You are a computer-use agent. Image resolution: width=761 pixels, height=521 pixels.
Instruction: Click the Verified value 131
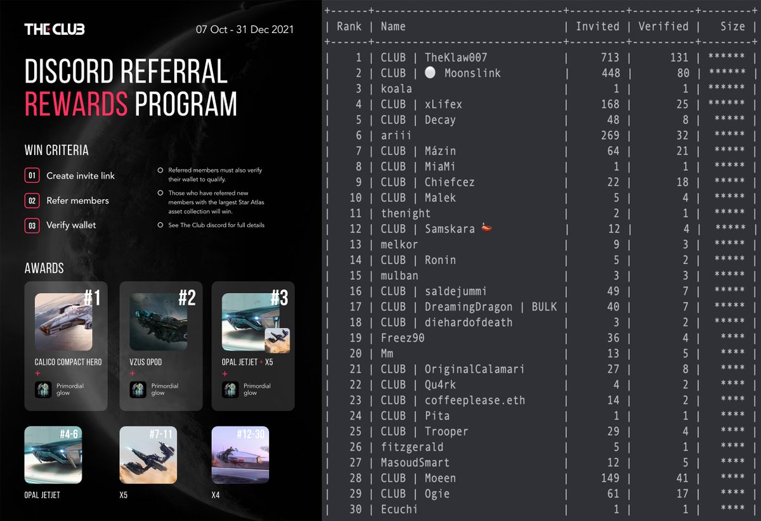tap(679, 57)
